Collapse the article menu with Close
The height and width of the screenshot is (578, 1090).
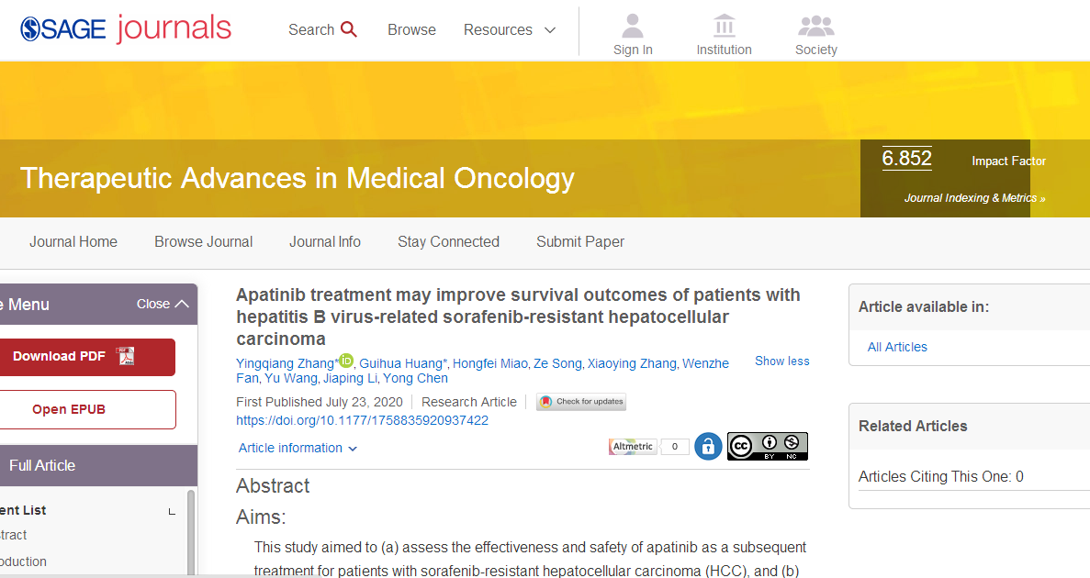[163, 304]
